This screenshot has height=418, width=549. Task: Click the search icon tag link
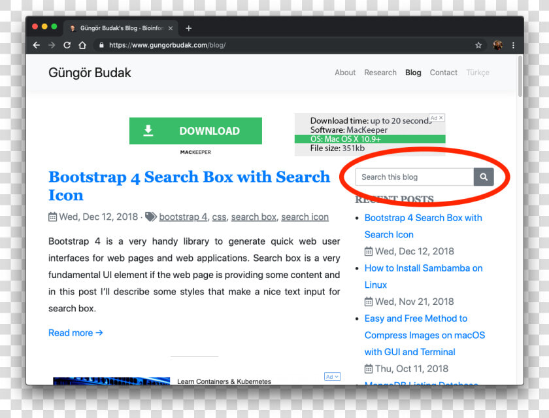point(305,217)
